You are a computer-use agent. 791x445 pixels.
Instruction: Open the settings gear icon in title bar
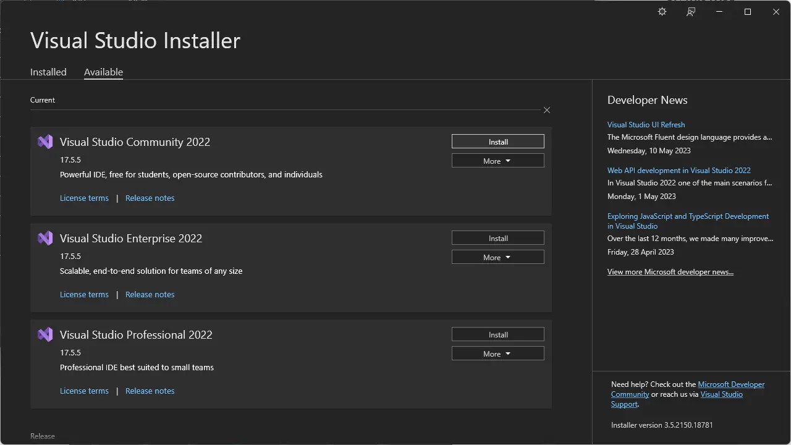point(662,12)
